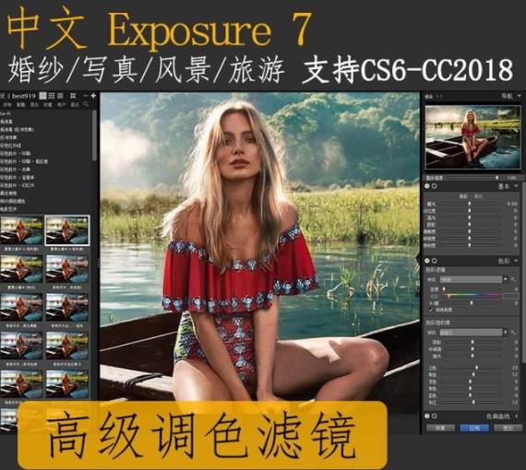Image resolution: width=526 pixels, height=470 pixels.
Task: Select the 所有 preset filter tab
Action: tap(7, 105)
